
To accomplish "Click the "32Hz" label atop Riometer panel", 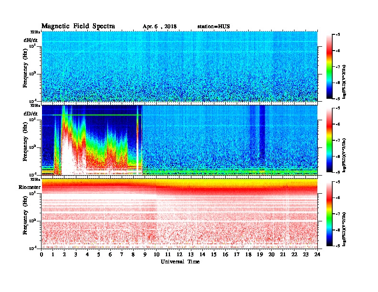I will click(x=35, y=179).
